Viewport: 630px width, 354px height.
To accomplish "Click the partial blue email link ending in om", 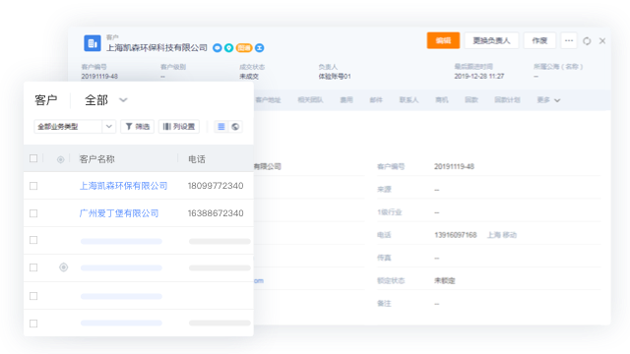I will tap(259, 280).
